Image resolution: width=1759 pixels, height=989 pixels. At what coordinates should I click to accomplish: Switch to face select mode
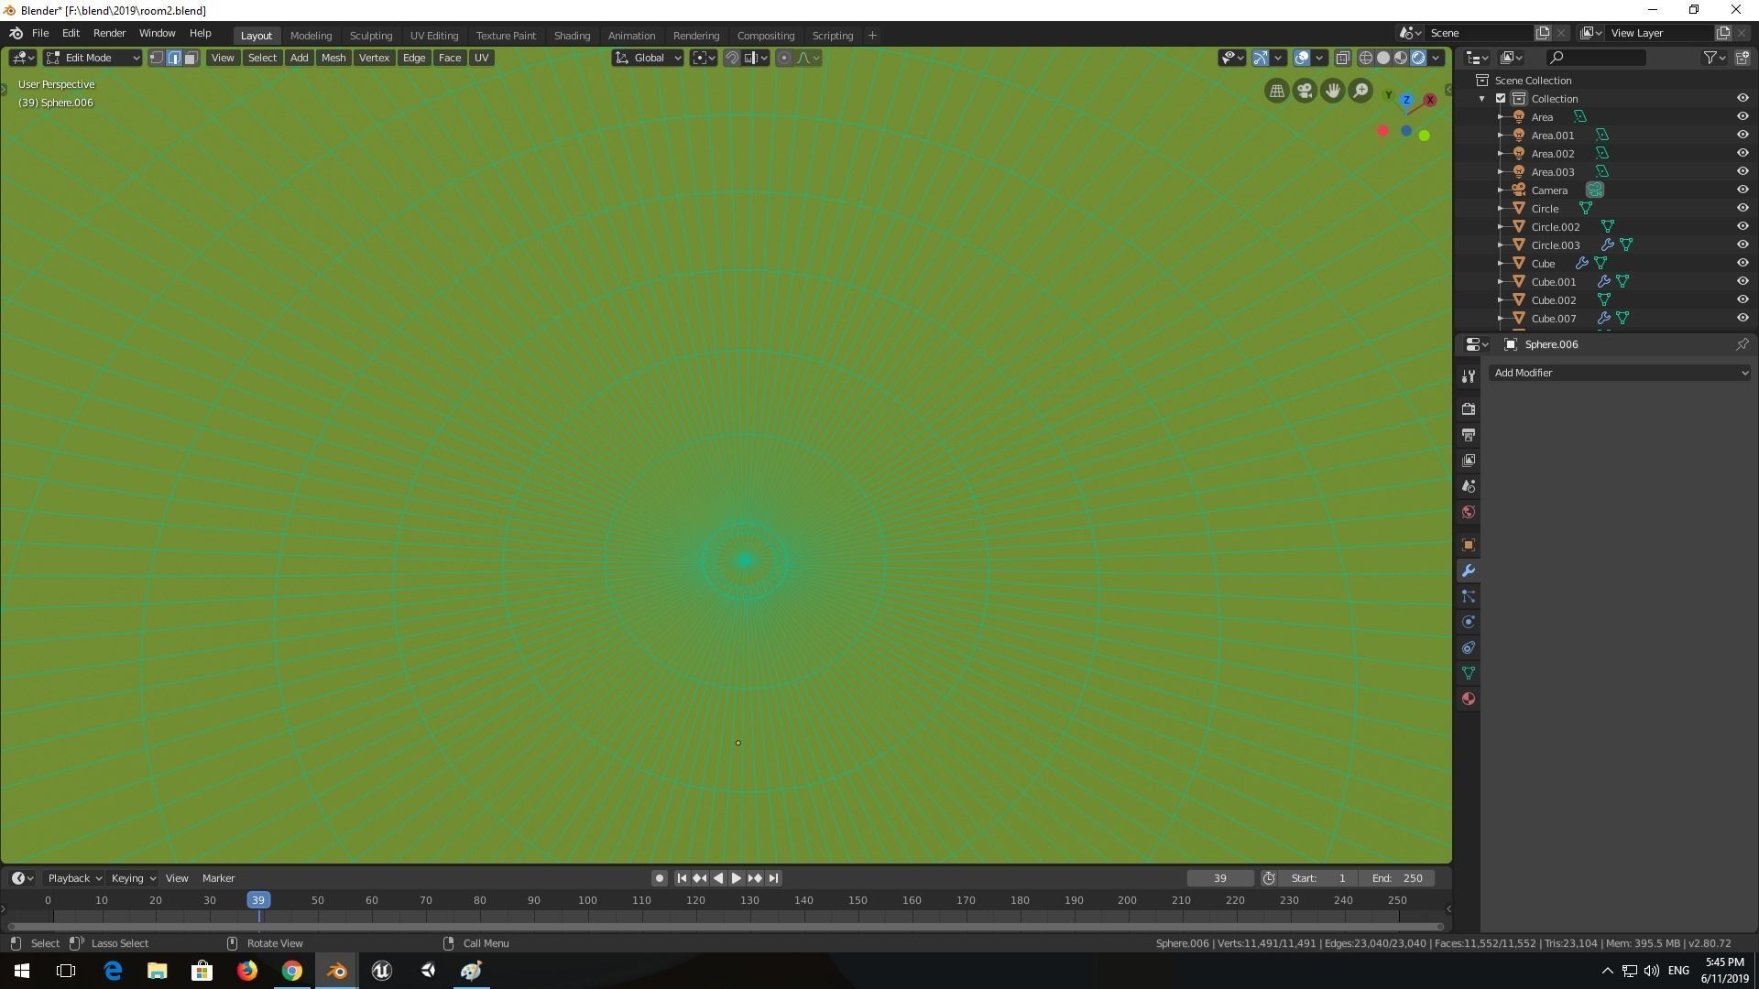point(191,58)
